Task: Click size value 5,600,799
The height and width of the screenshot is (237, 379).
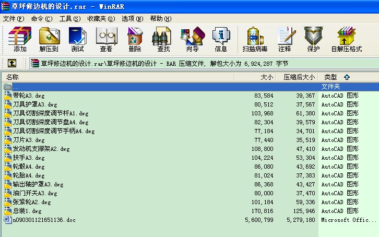Action: tap(259, 220)
